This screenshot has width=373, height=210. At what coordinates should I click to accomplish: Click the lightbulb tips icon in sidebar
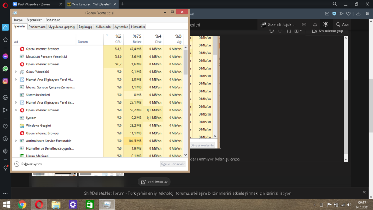5,168
